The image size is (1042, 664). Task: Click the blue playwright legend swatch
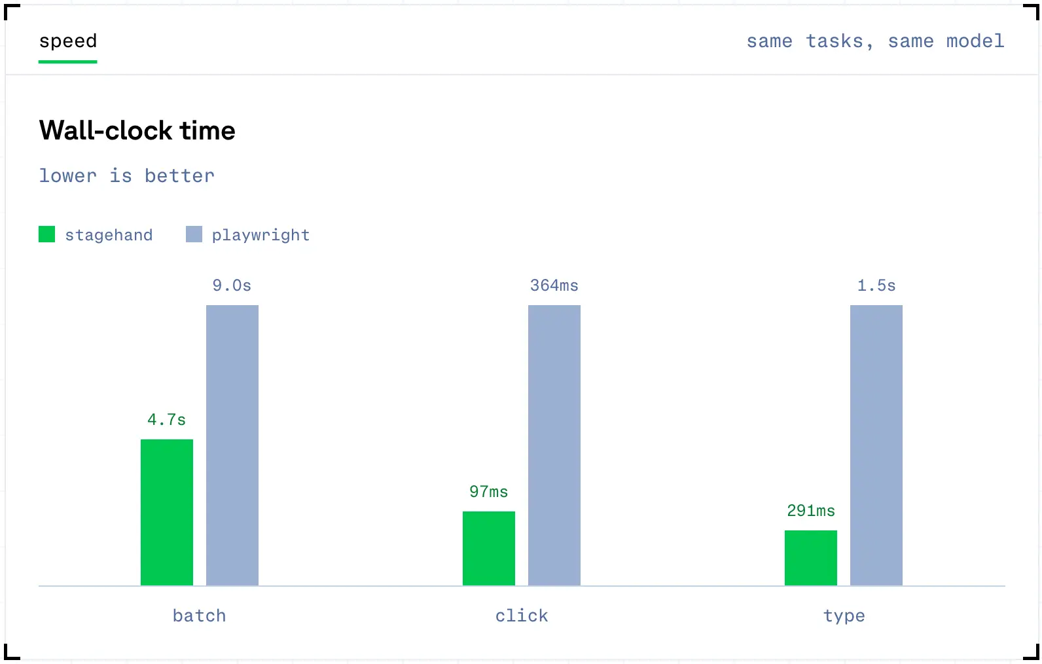(194, 234)
